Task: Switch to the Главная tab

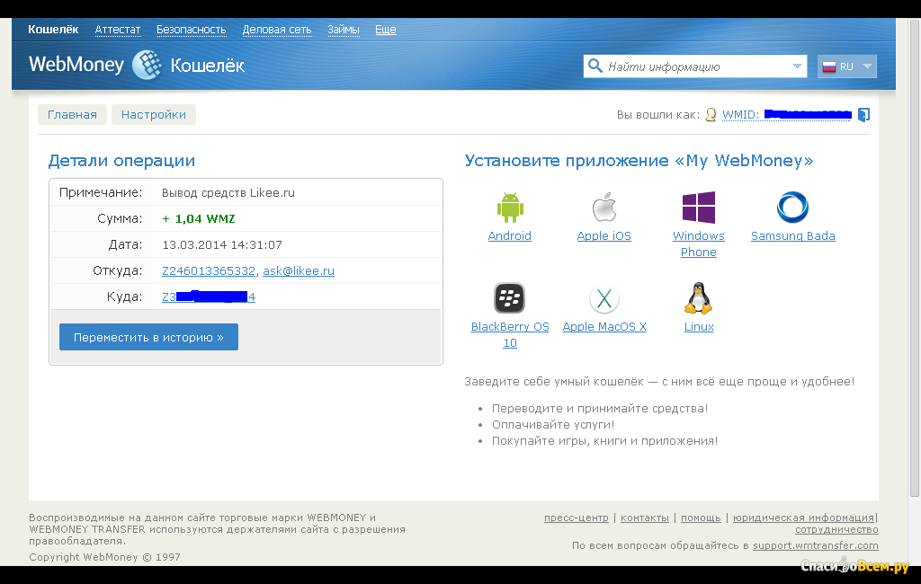Action: [x=72, y=114]
